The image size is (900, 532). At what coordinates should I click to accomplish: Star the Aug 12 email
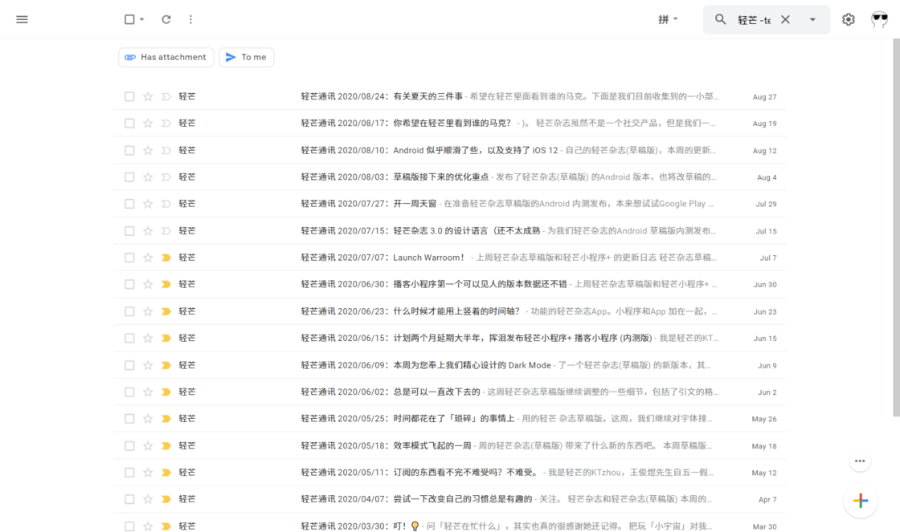[x=148, y=150]
